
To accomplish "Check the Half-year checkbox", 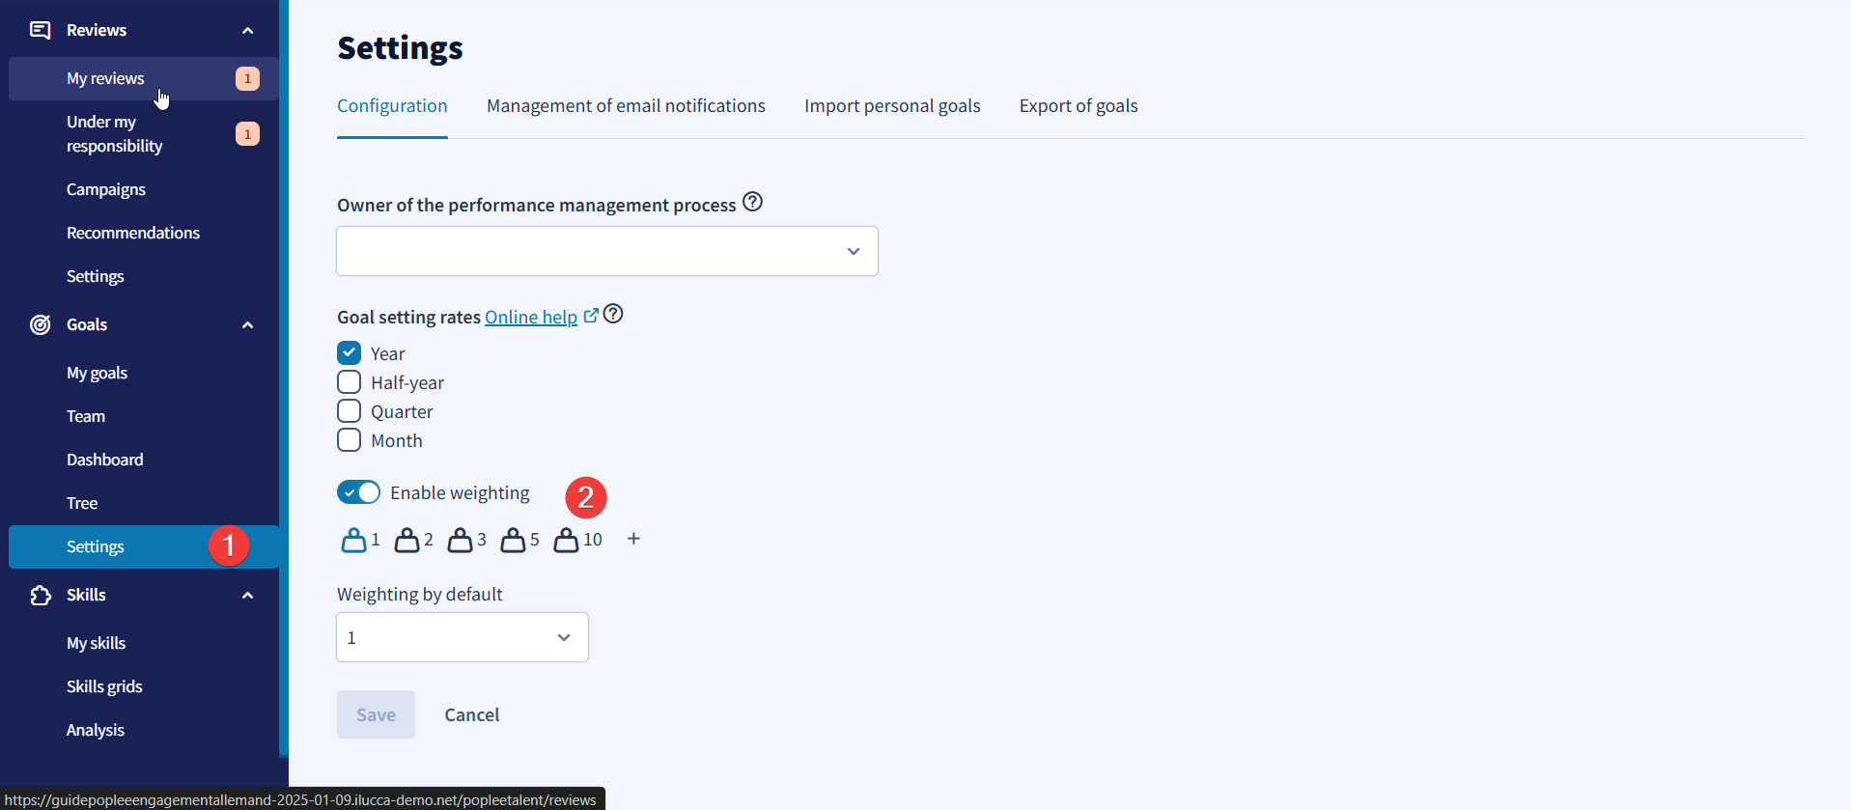I will click(x=350, y=382).
